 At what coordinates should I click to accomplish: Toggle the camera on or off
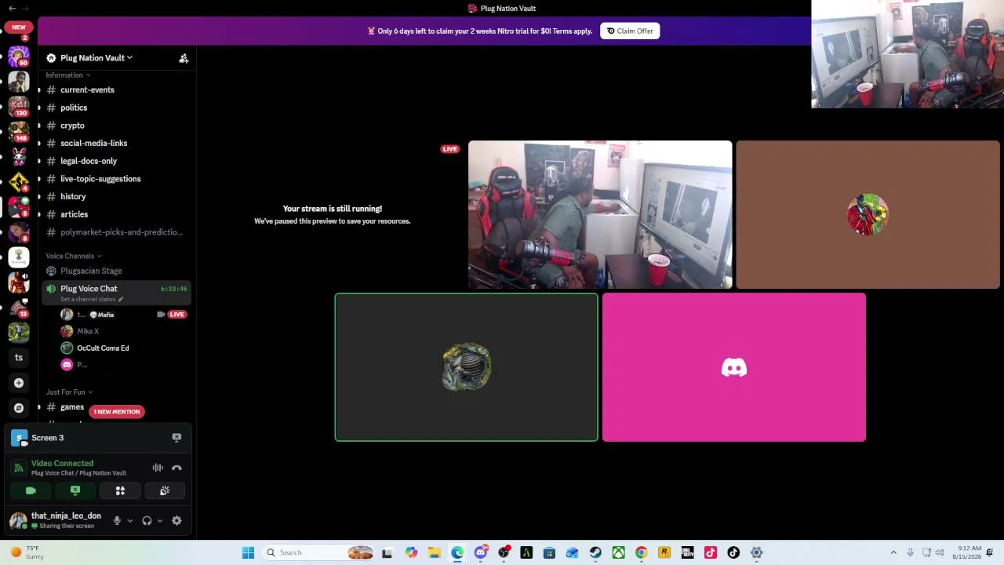(x=31, y=491)
